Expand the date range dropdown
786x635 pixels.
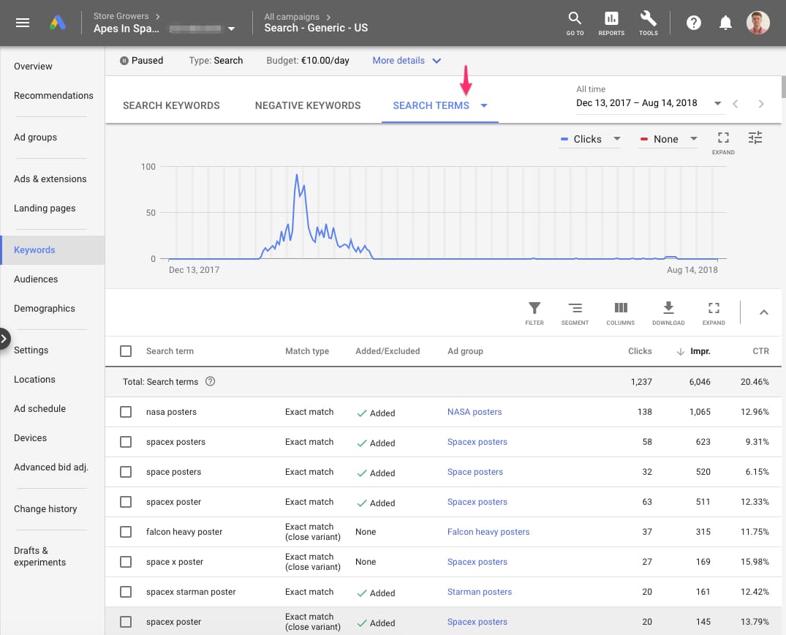point(717,103)
